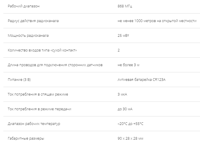
Task: Click the "Рабочий диапазон" label
Action: pyautogui.click(x=24, y=6)
